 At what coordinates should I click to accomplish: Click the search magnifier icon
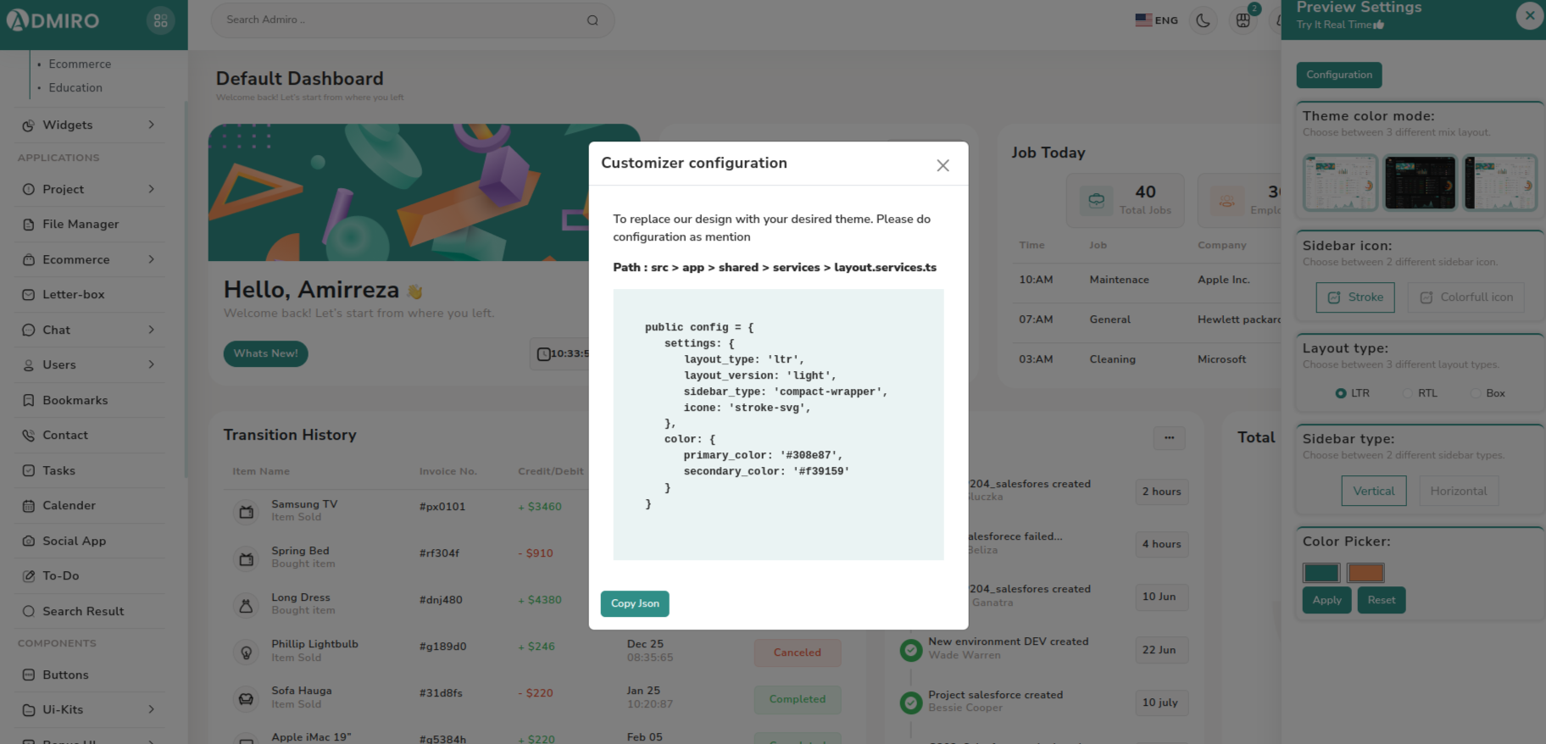pos(592,20)
